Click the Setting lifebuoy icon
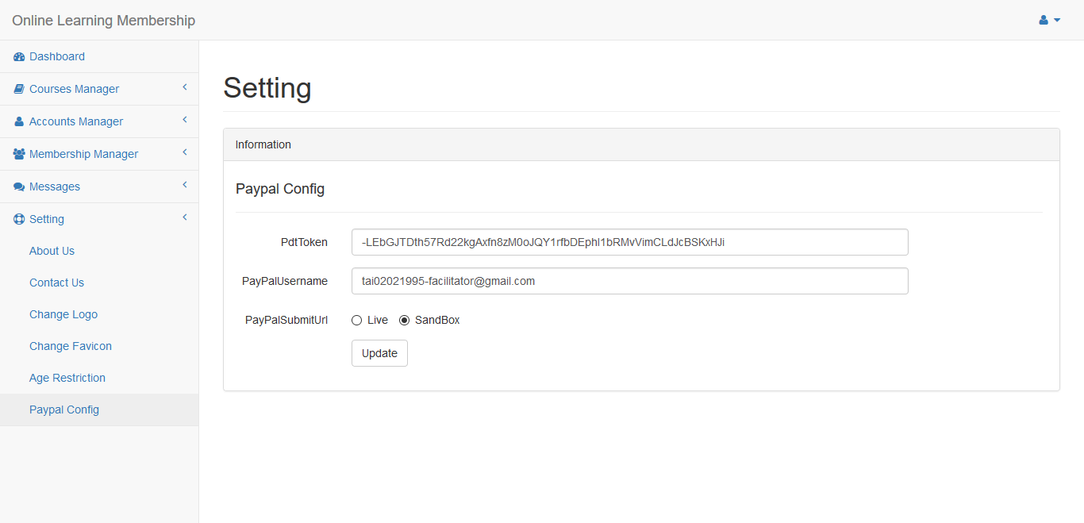 19,219
